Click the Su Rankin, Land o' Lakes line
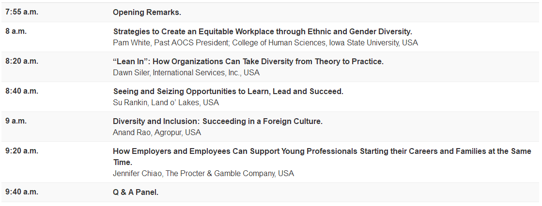This screenshot has height=206, width=542. [x=166, y=102]
